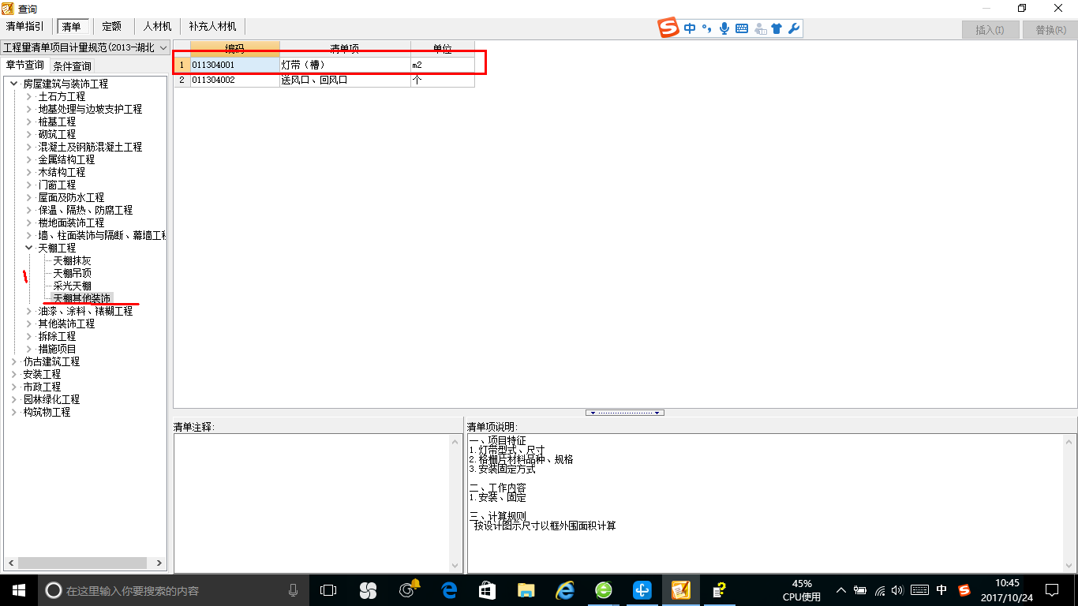Click the Cortana microphone icon
This screenshot has width=1078, height=606.
point(294,590)
